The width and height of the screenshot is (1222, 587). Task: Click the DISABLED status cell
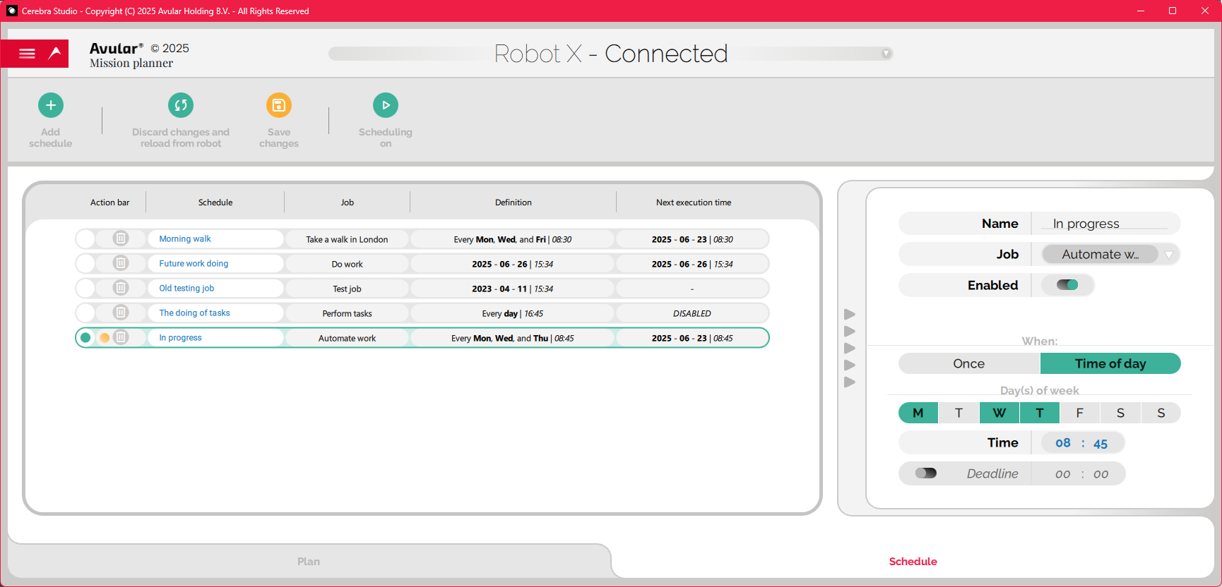(x=692, y=313)
